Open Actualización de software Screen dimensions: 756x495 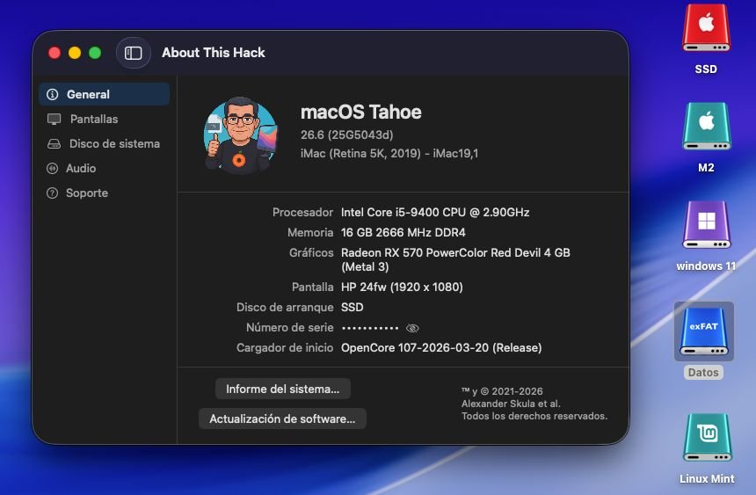coord(282,419)
